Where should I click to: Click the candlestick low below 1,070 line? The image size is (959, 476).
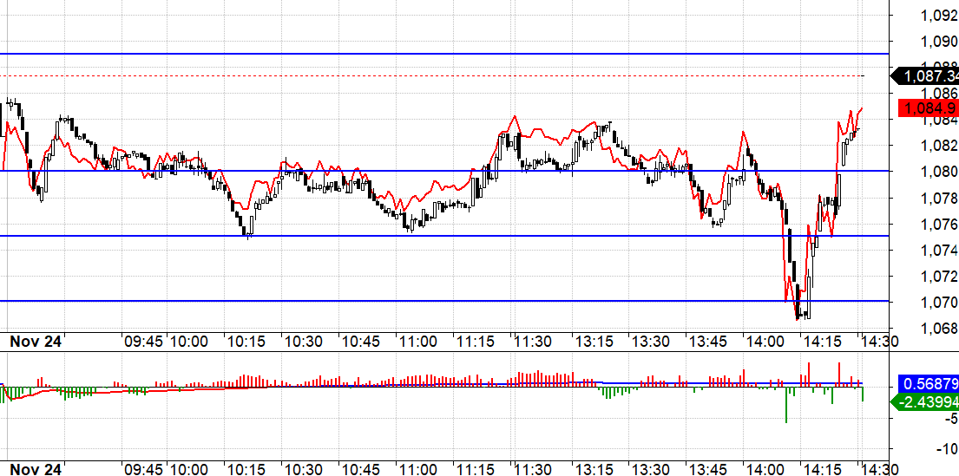pos(797,315)
